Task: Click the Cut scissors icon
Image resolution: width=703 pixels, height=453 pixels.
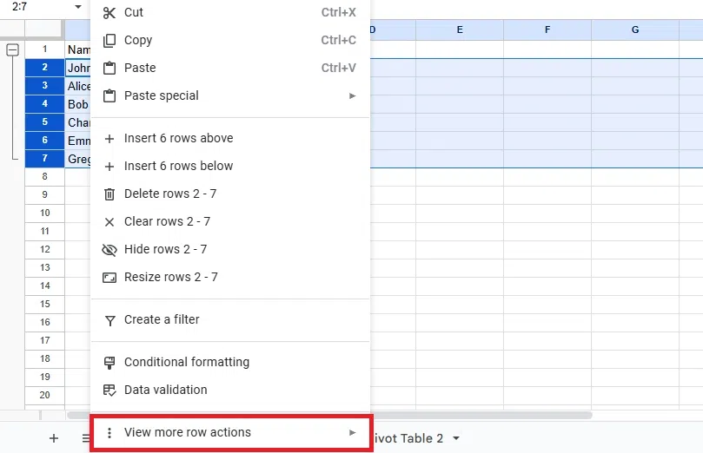Action: click(x=109, y=13)
